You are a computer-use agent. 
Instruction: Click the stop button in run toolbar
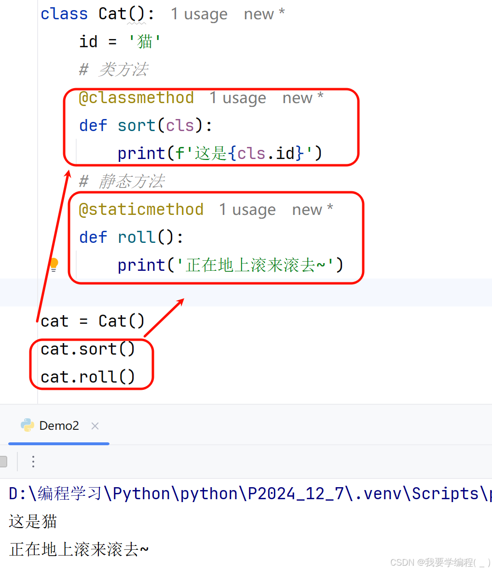pos(3,462)
